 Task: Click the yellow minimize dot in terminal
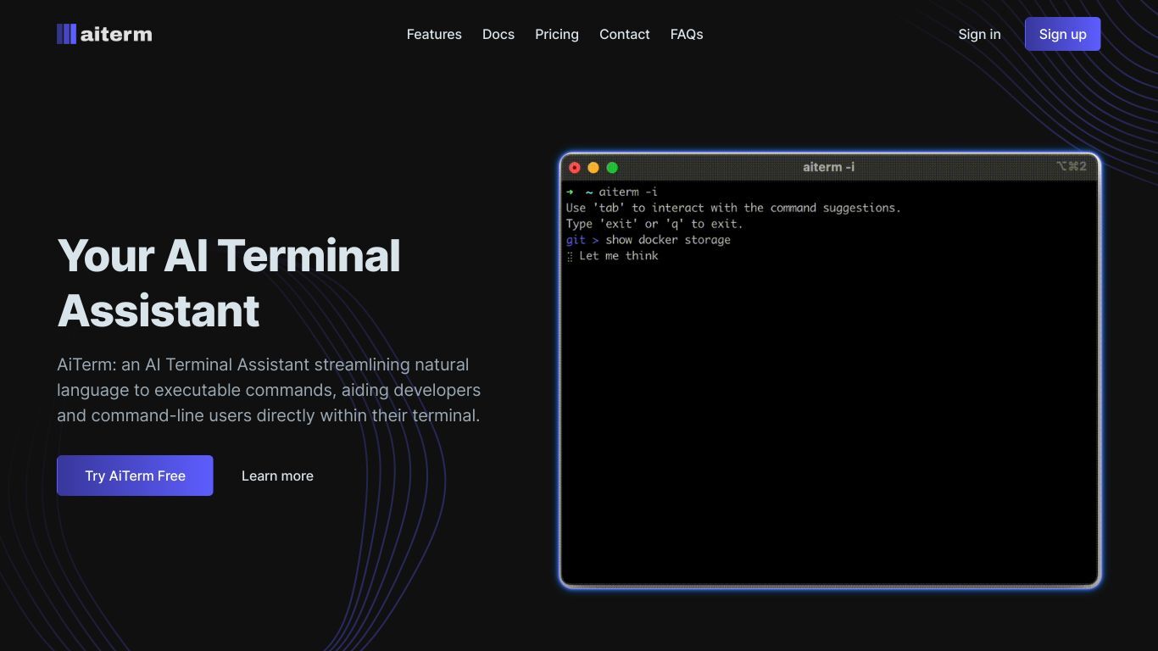(x=593, y=168)
